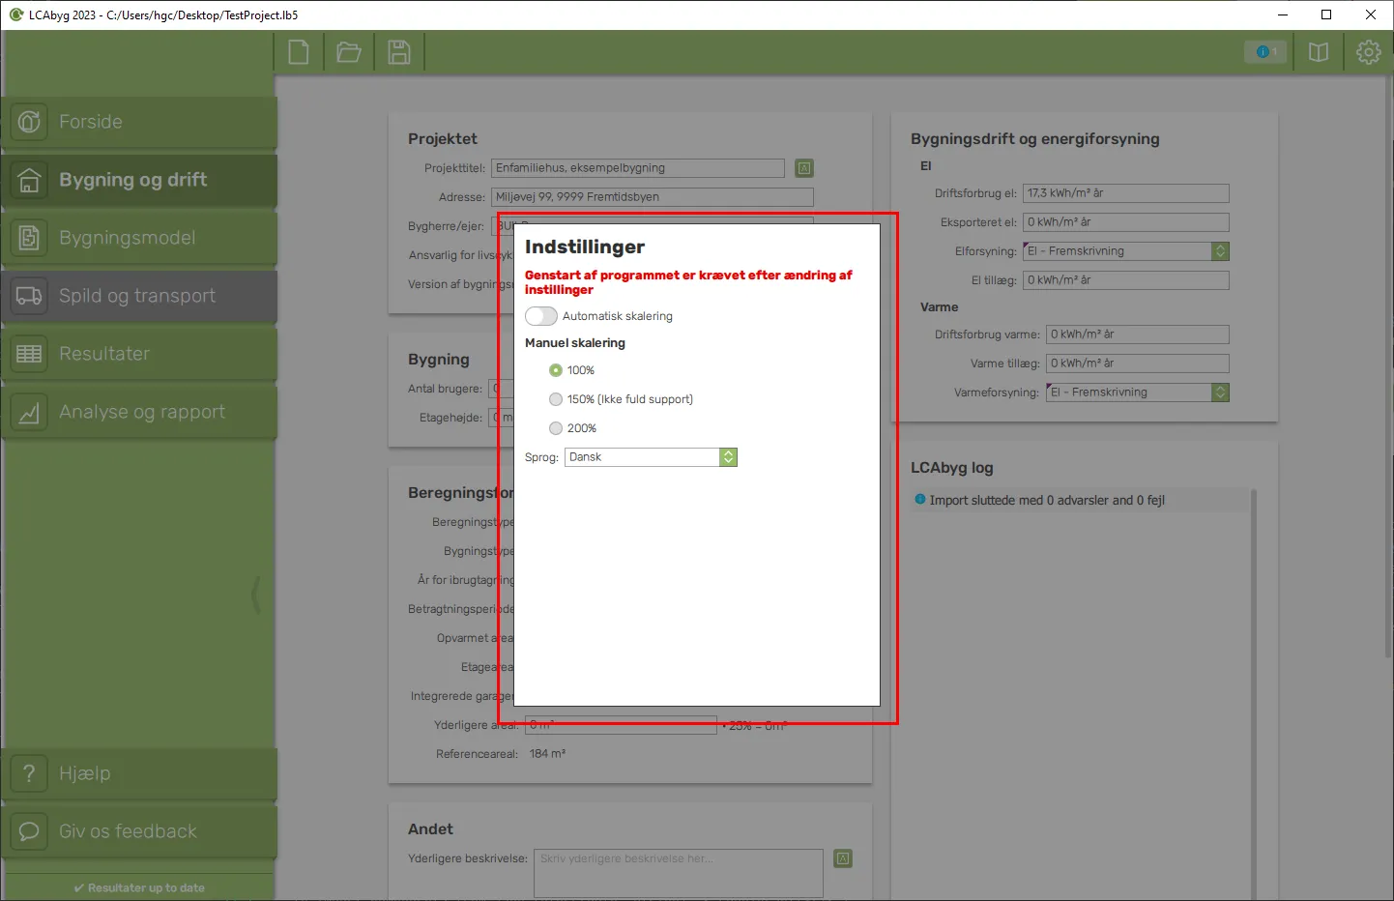The width and height of the screenshot is (1394, 901).
Task: Click the Driftsforbrug varme field
Action: pos(1138,334)
